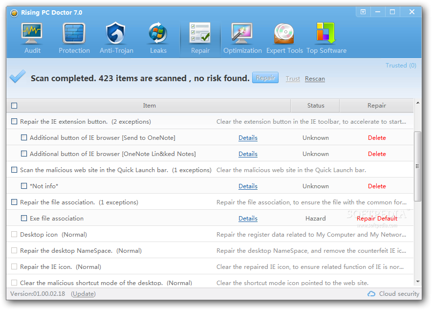Open the Anti-Trojan shield icon
The image size is (432, 310).
coord(116,33)
